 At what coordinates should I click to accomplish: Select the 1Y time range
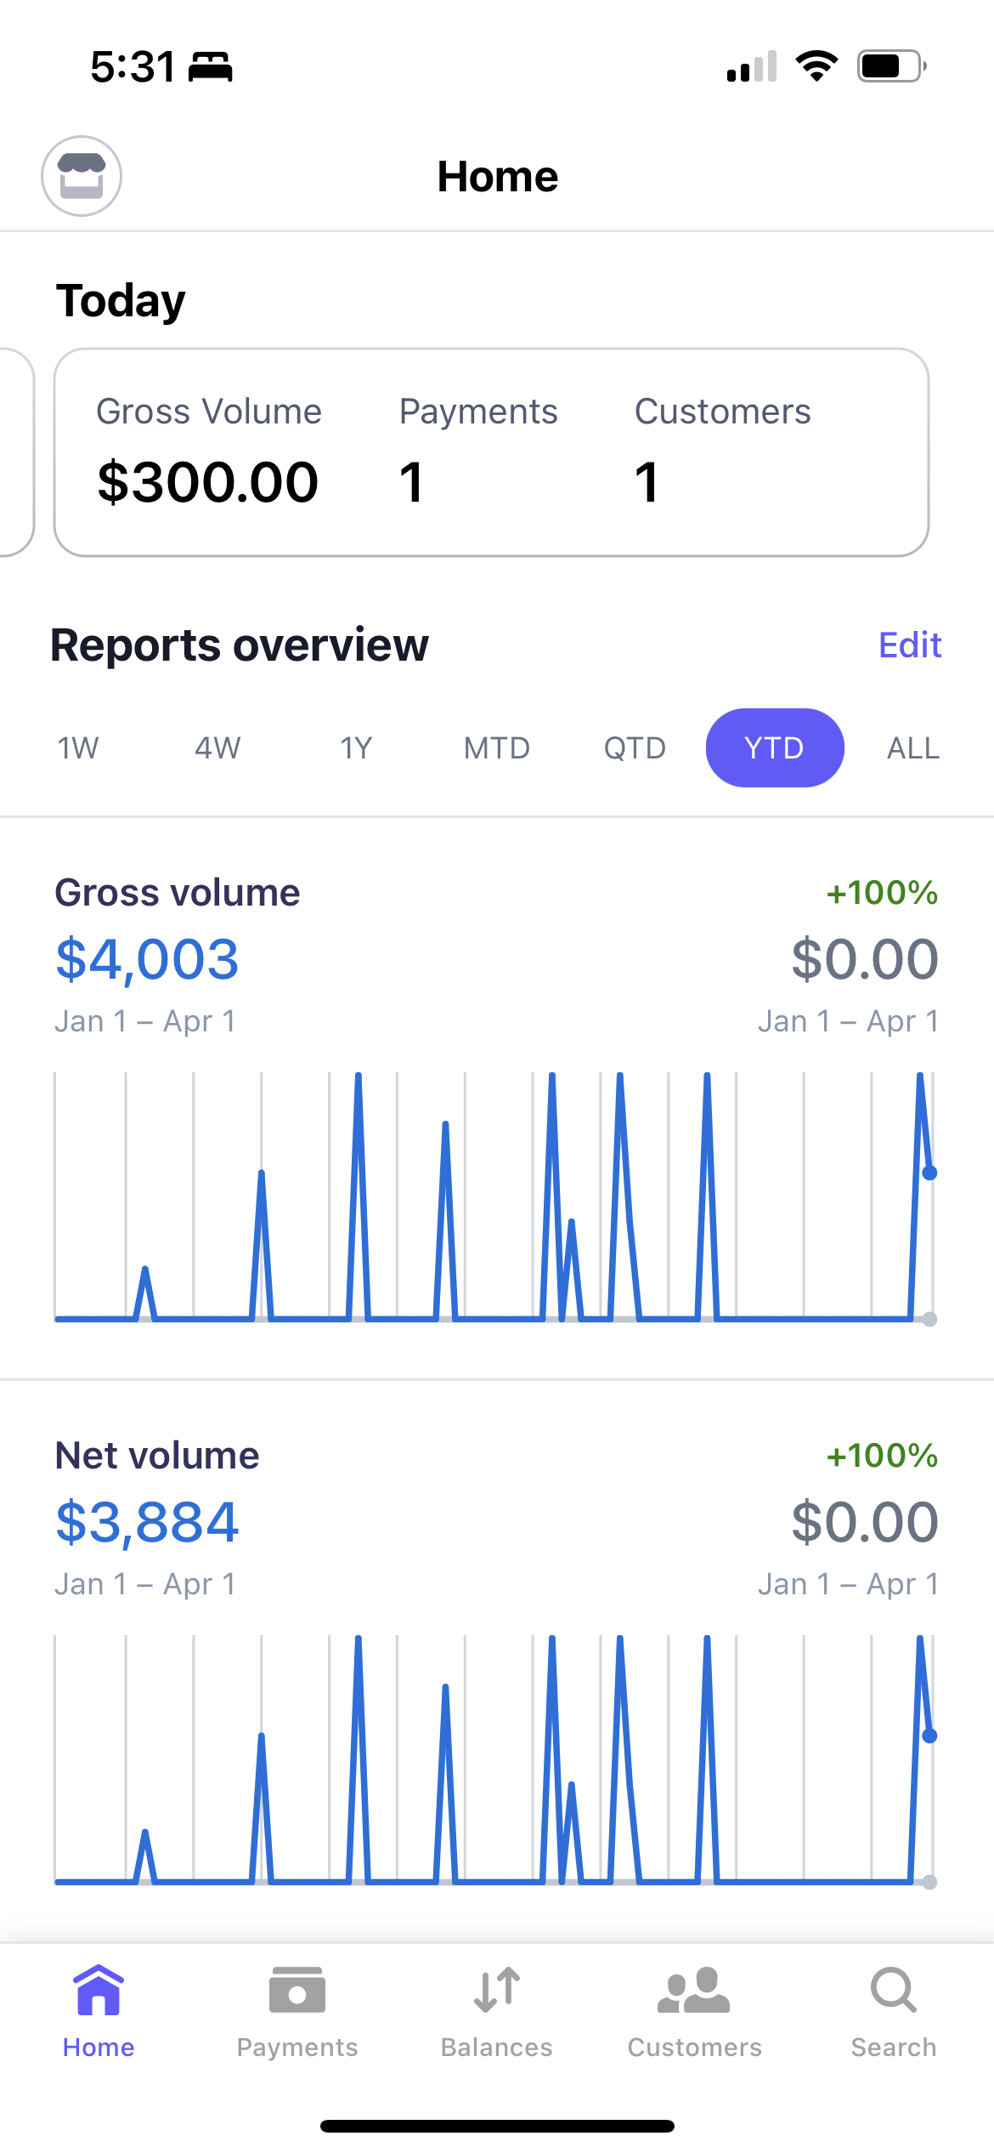point(356,748)
